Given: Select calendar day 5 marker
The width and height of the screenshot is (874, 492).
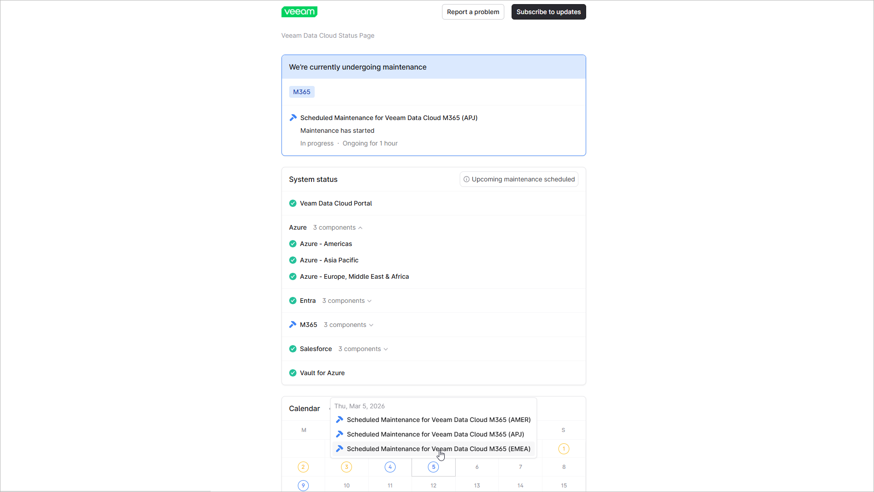Looking at the screenshot, I should [433, 467].
